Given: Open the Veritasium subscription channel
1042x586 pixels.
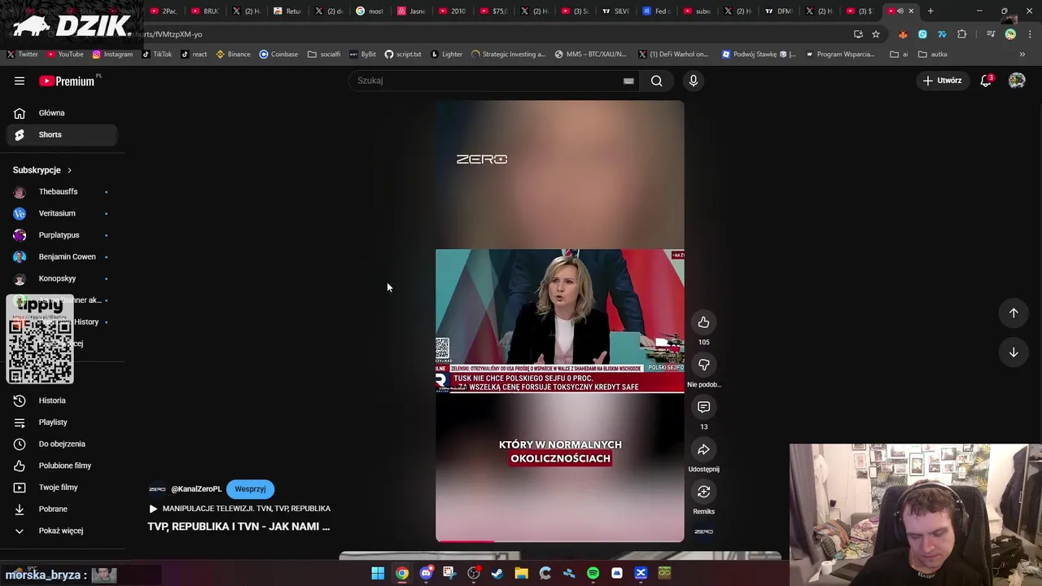Looking at the screenshot, I should coord(63,213).
